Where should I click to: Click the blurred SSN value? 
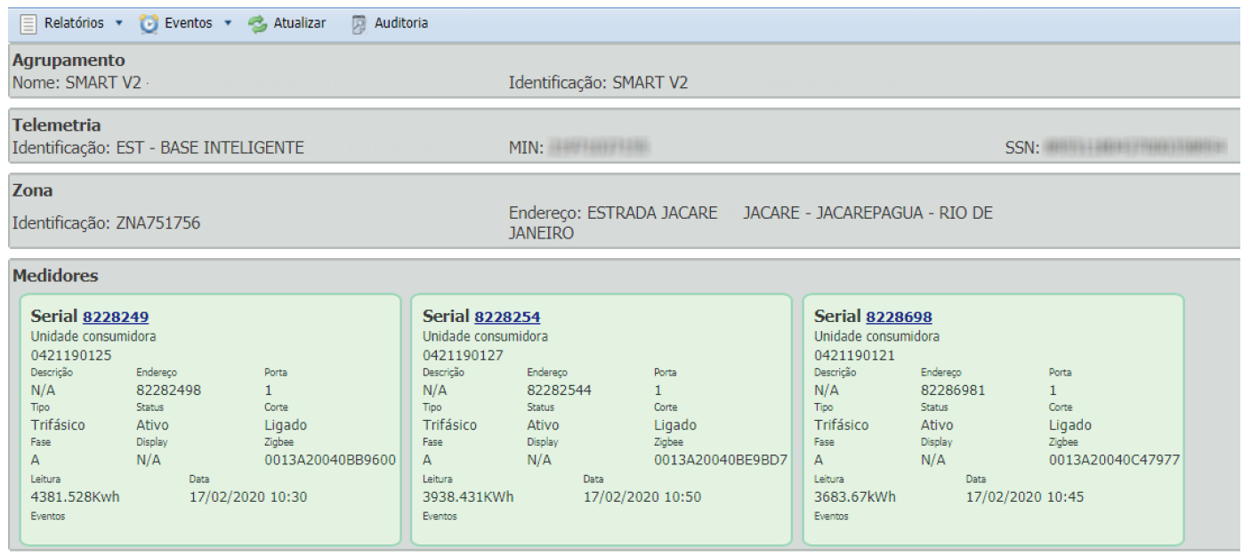pos(1135,148)
